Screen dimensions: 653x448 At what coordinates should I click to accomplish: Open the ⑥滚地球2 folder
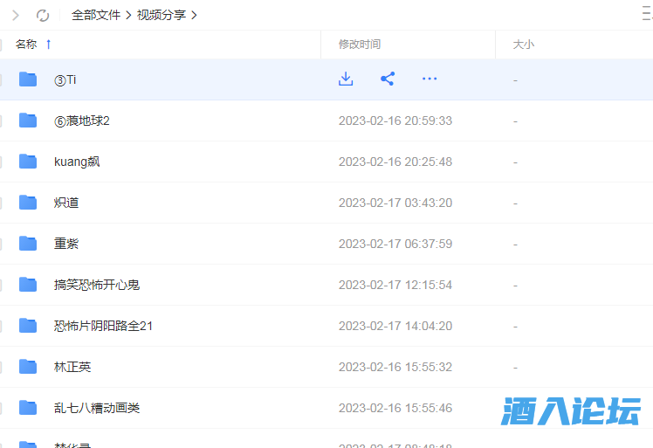click(82, 121)
